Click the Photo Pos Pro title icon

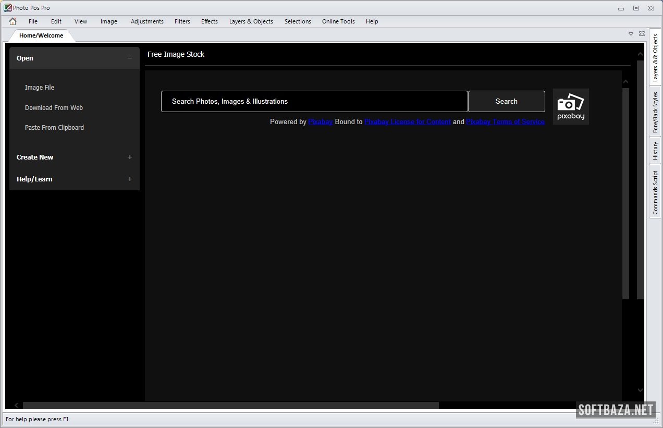pos(8,8)
